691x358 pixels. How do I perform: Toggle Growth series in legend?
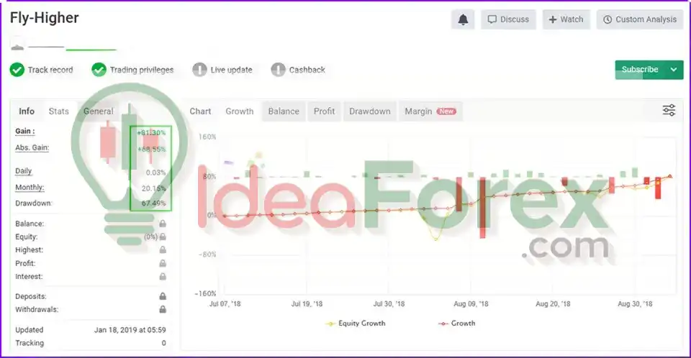[456, 323]
